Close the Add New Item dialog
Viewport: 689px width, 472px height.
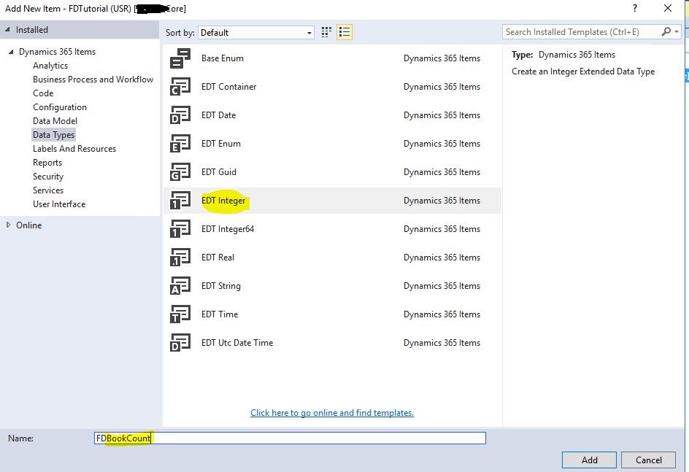[668, 8]
